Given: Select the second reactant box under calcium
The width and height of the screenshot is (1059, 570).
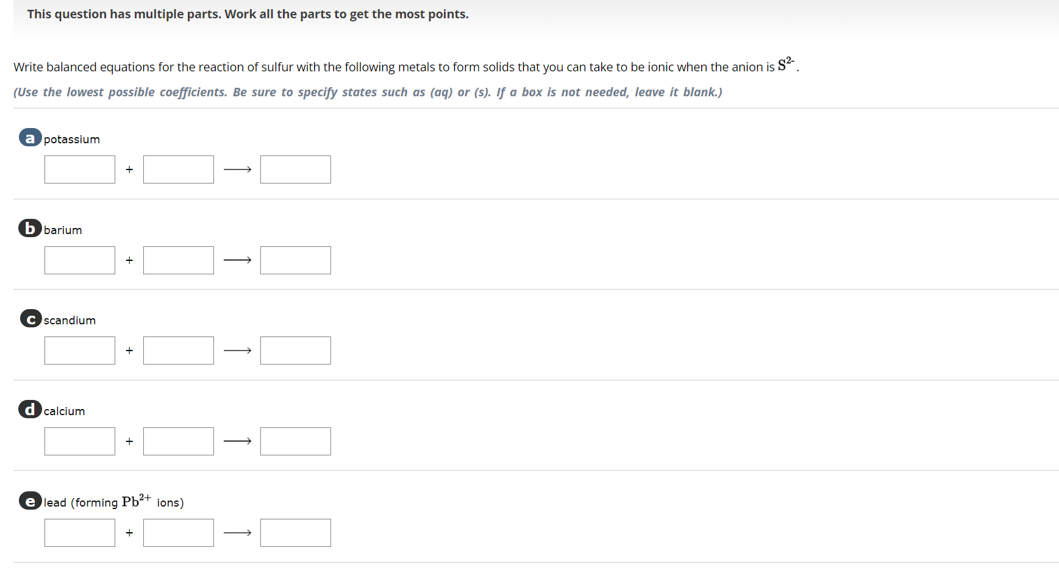Looking at the screenshot, I should (178, 441).
